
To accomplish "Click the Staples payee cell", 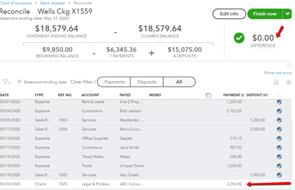I will [126, 138].
